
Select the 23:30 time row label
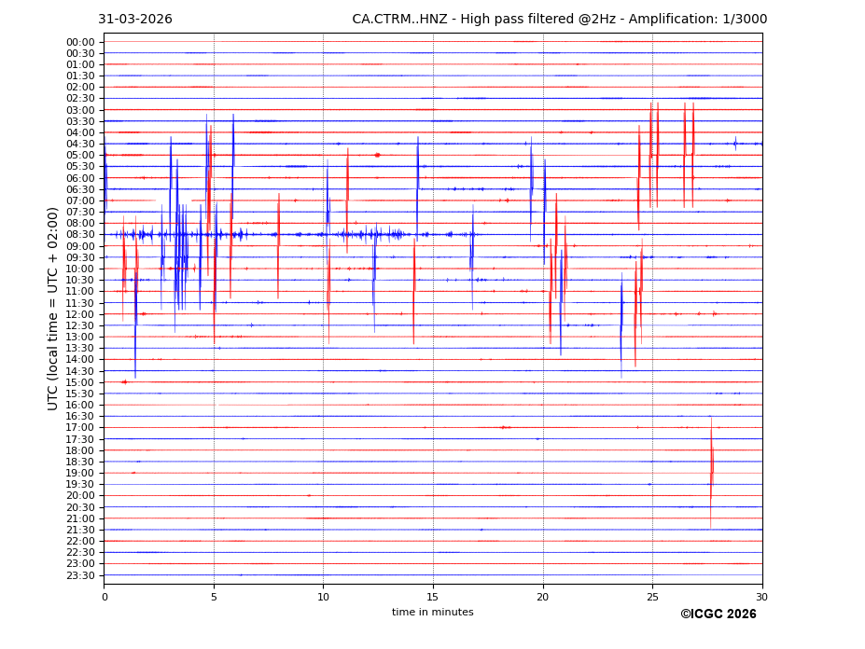coord(80,575)
